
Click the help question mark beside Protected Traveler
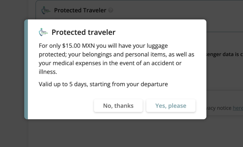point(111,10)
